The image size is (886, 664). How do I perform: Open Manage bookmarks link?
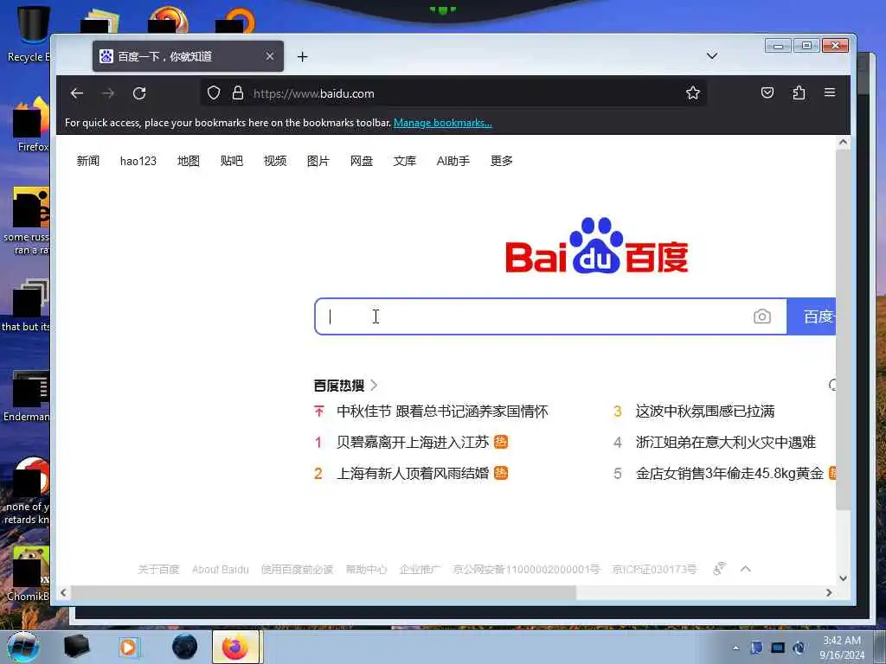point(442,123)
